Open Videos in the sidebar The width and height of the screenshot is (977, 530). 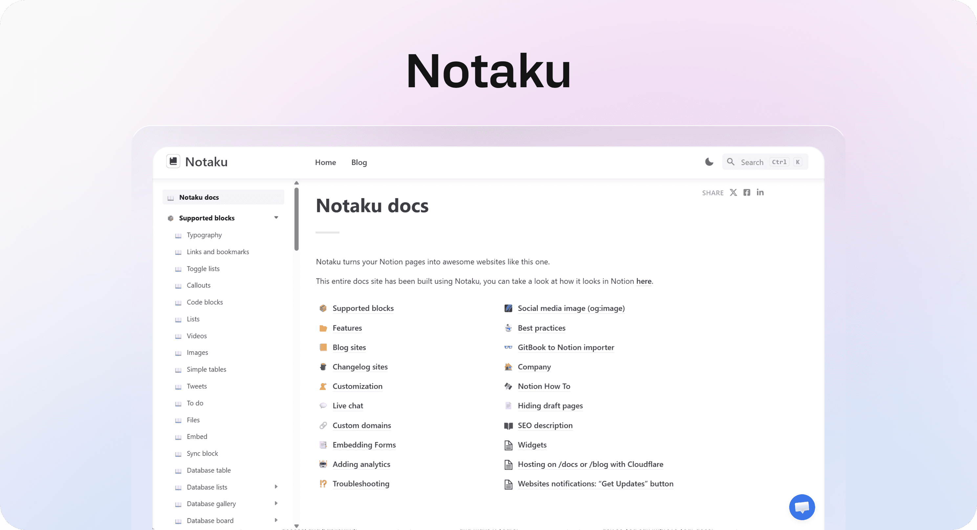(x=196, y=336)
